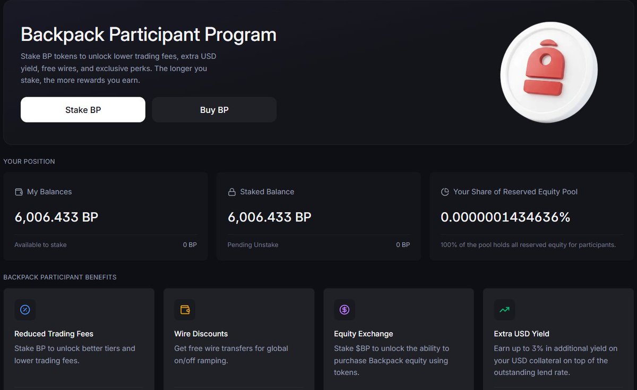Open the Wire Discounts title
The width and height of the screenshot is (637, 390).
[x=201, y=334]
